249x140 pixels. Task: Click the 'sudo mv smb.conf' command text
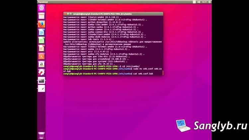pos(143,69)
